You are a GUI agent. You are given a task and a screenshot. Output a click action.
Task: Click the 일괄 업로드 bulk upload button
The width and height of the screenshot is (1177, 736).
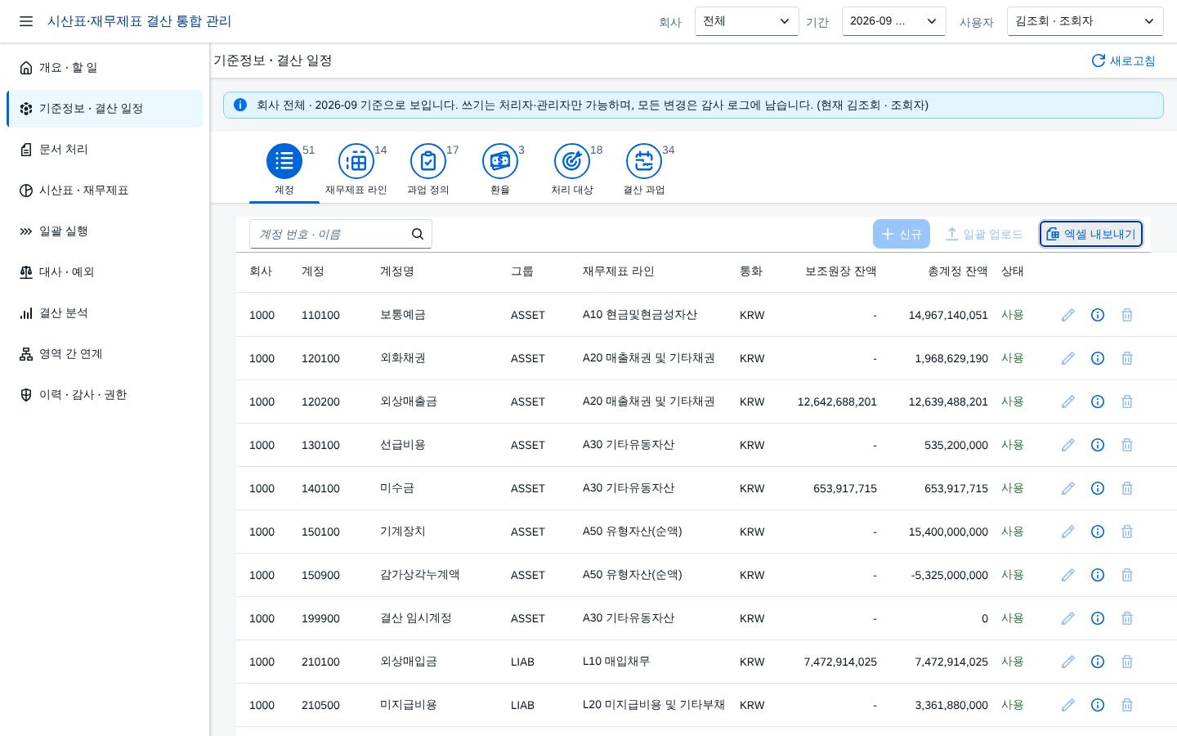click(x=984, y=234)
